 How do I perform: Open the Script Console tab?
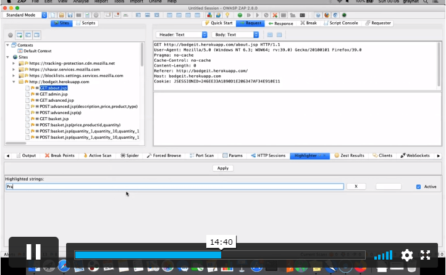pos(341,23)
